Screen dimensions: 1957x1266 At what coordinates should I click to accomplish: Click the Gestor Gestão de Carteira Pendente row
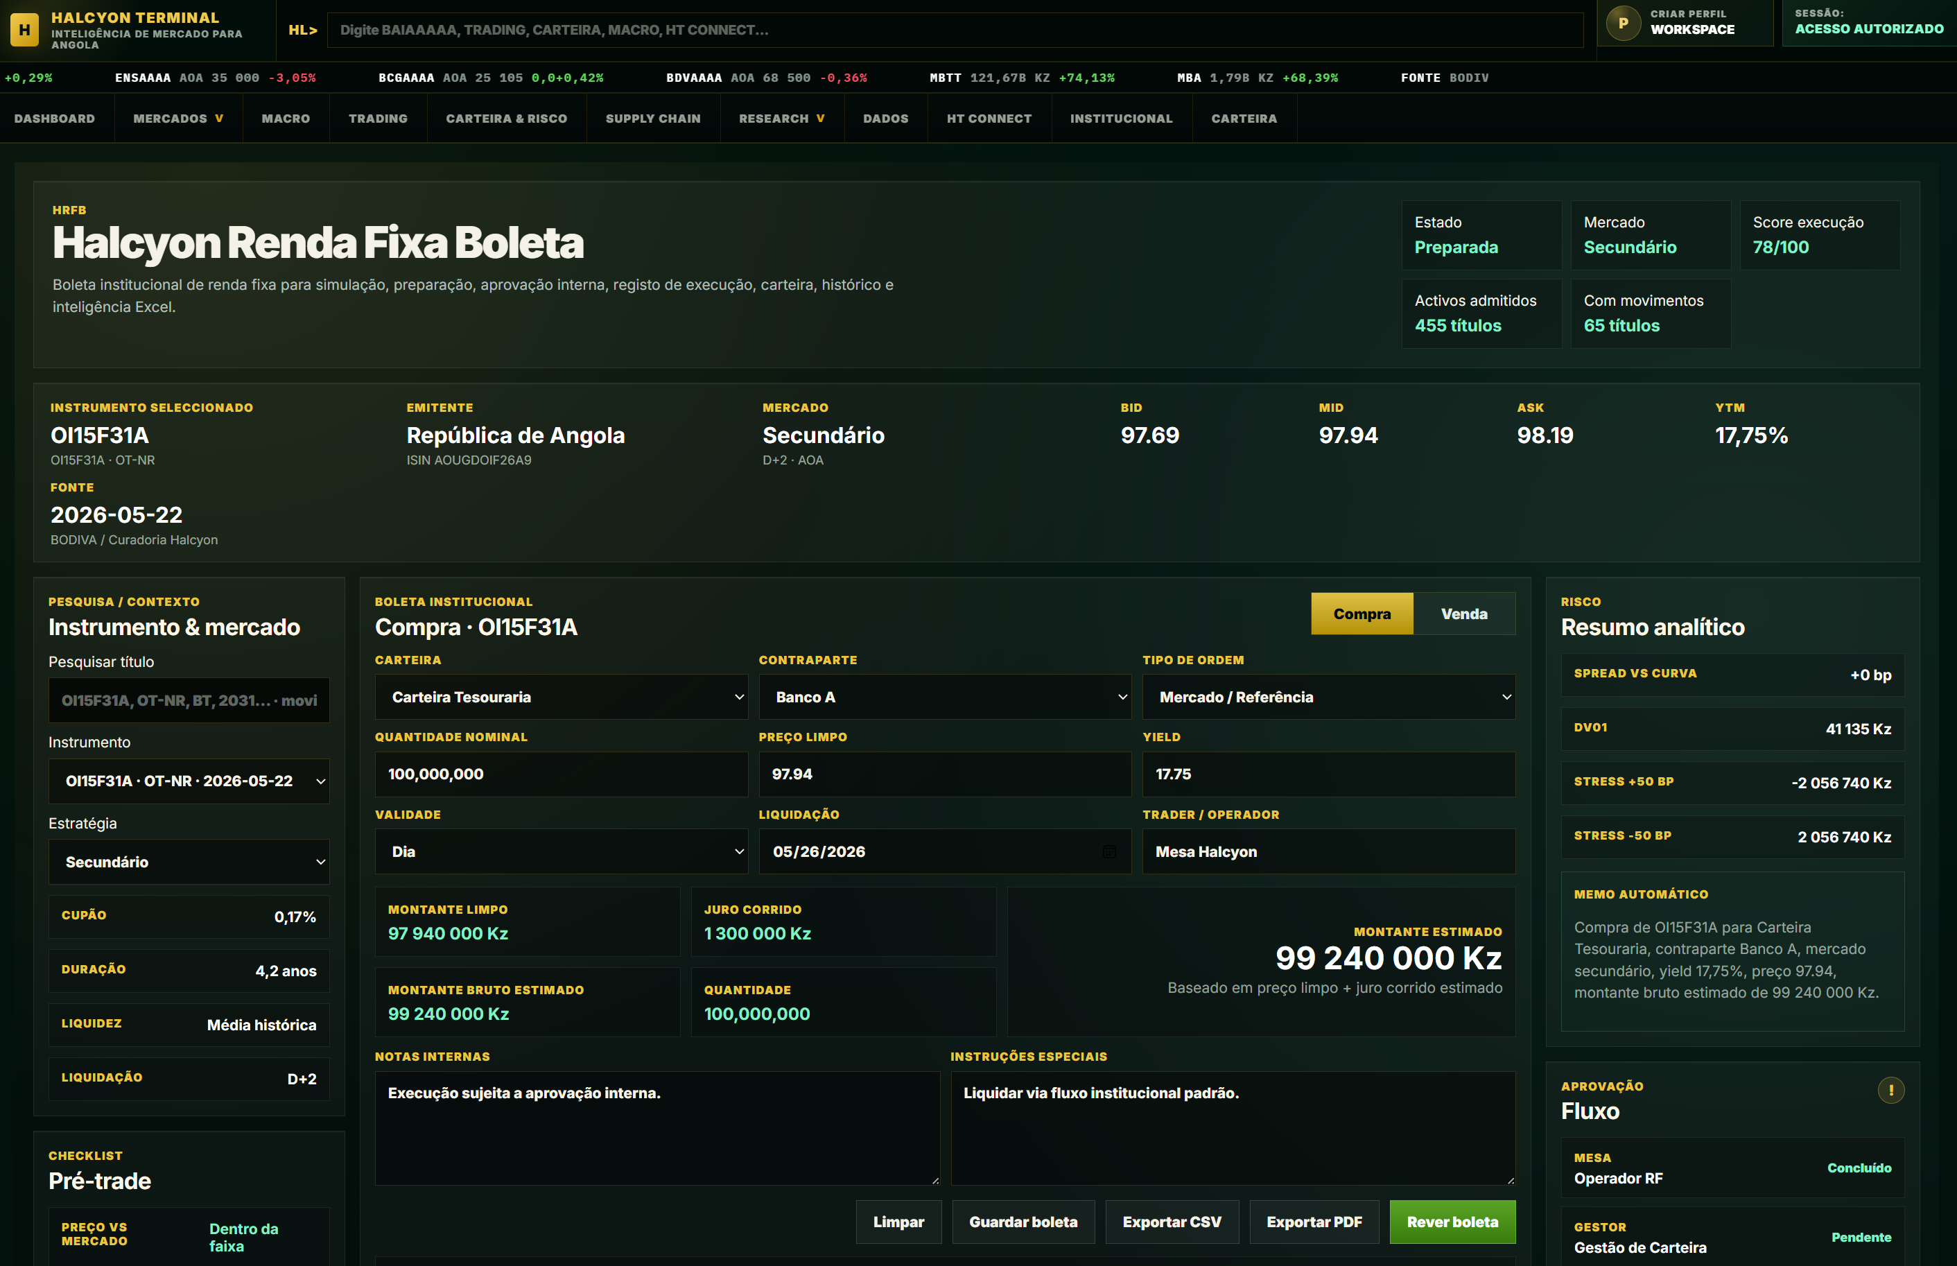pyautogui.click(x=1732, y=1237)
